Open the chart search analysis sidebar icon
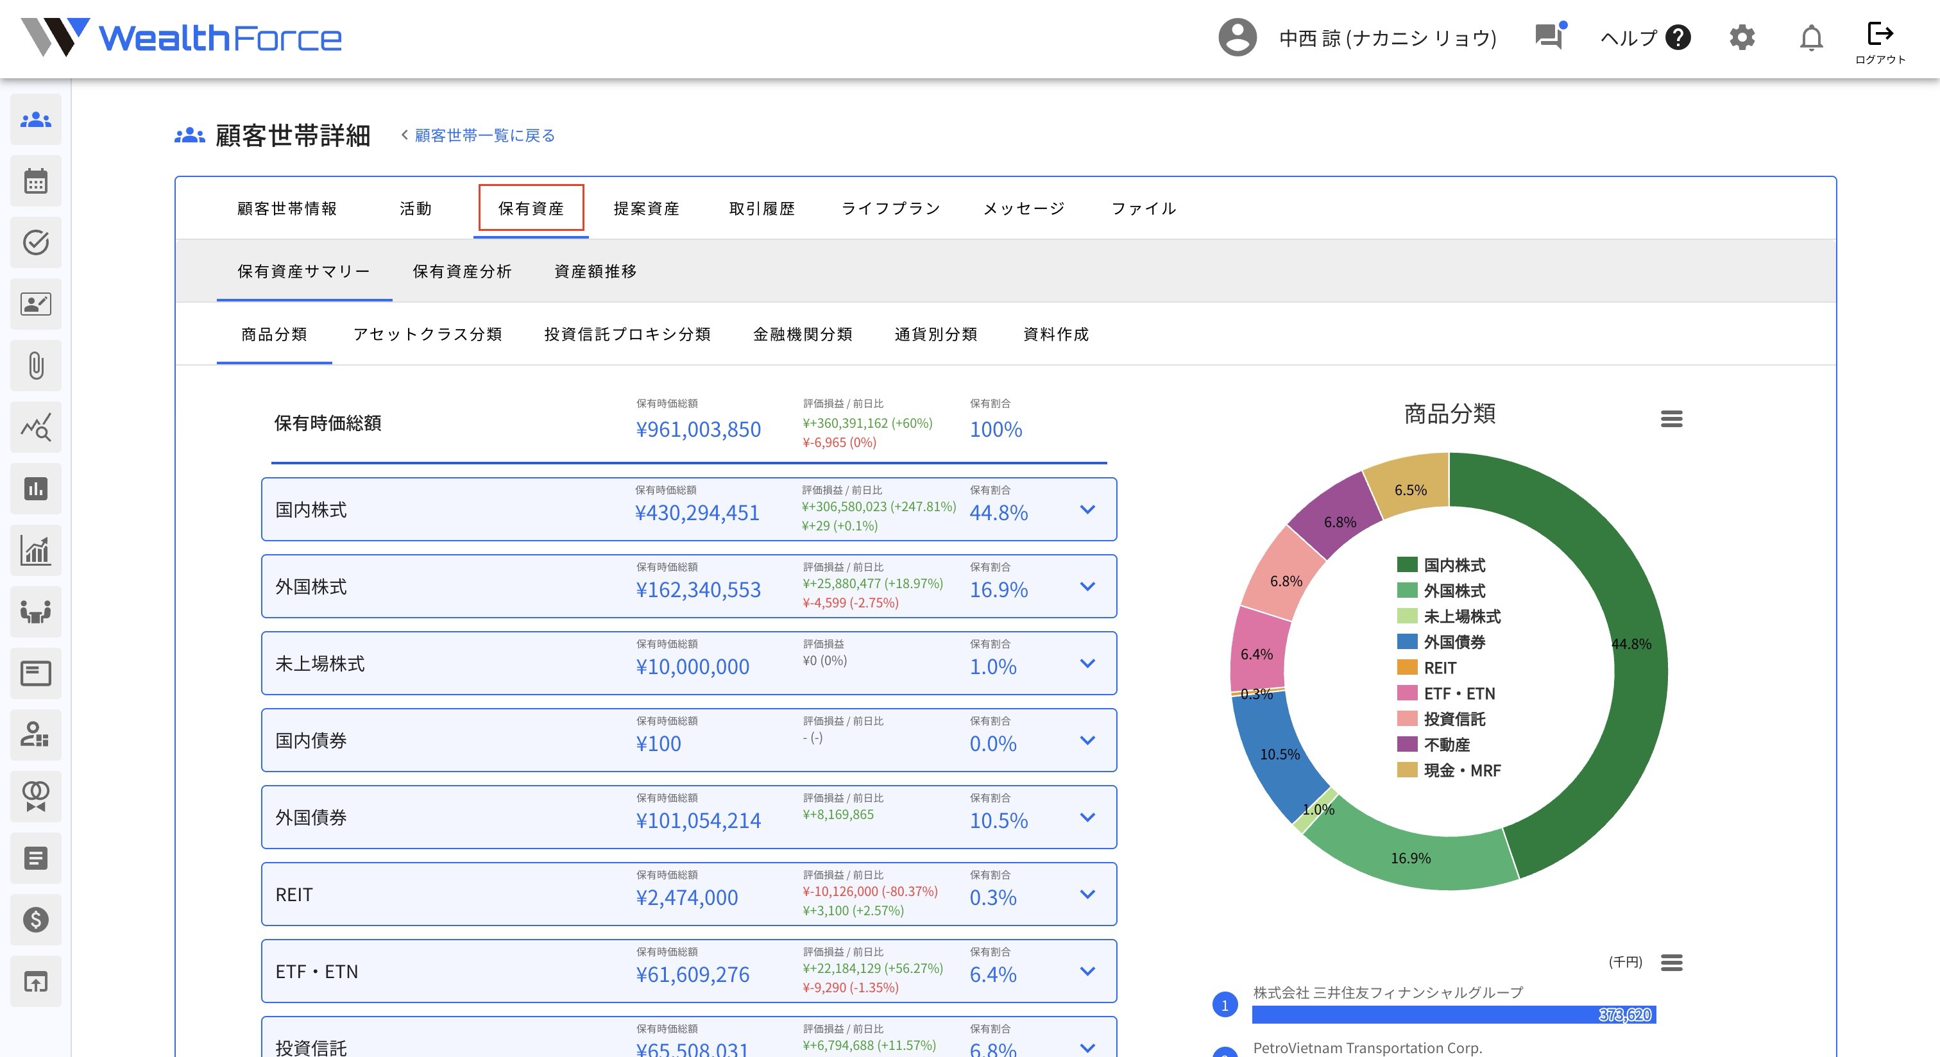This screenshot has width=1940, height=1057. [35, 427]
